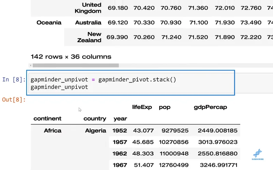Click the Oceania continent label
This screenshot has height=170, width=273.
(x=49, y=22)
